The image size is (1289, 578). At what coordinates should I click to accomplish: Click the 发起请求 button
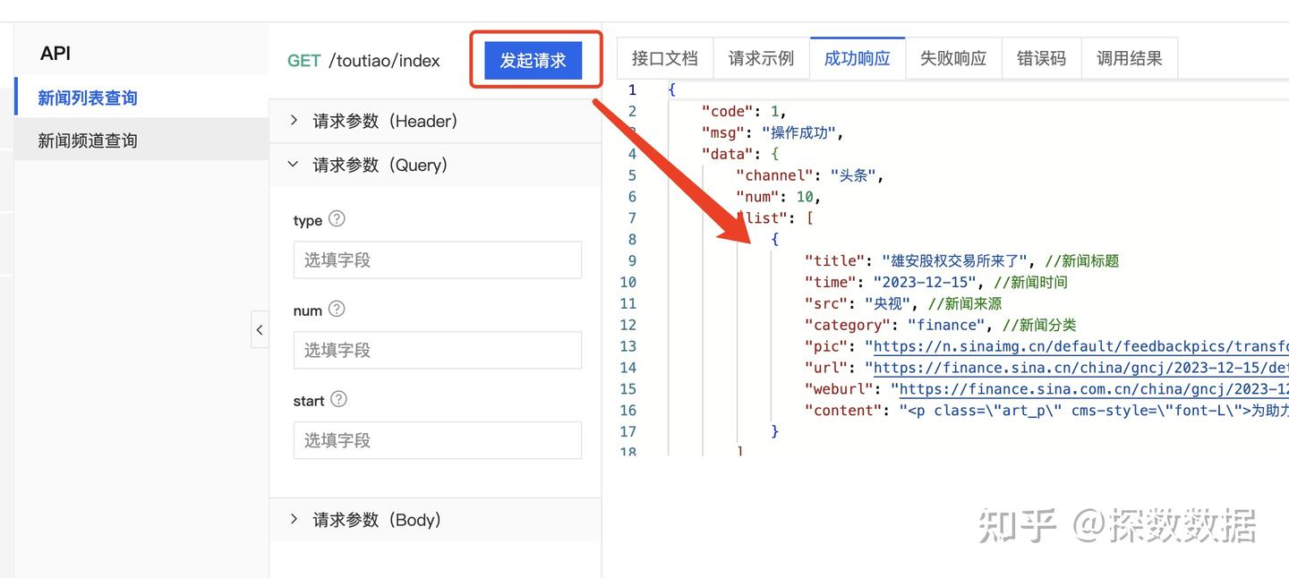click(x=533, y=61)
